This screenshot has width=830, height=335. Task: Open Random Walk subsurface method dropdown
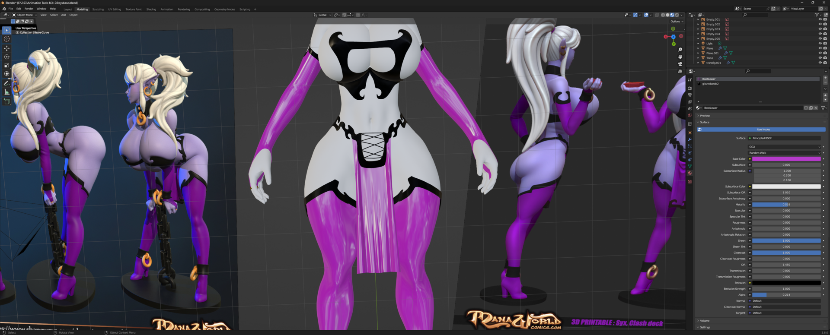click(785, 153)
